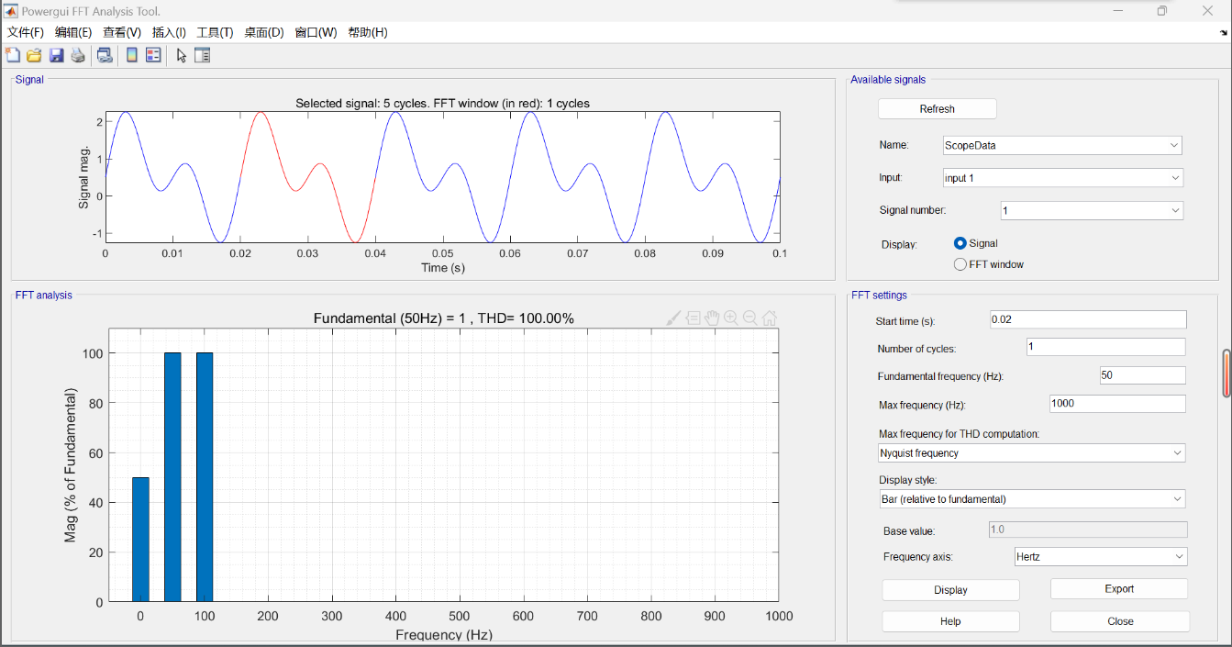This screenshot has height=647, width=1232.
Task: Click the Fundamental THD title text
Action: click(444, 318)
